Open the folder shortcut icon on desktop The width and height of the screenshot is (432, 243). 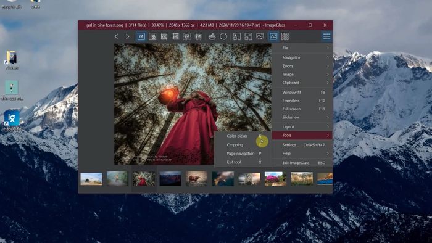coord(12,60)
